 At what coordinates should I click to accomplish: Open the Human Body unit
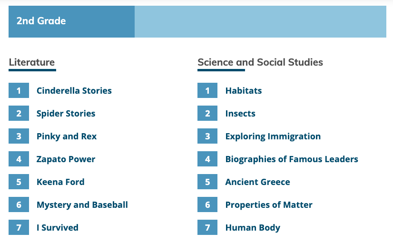[253, 227]
